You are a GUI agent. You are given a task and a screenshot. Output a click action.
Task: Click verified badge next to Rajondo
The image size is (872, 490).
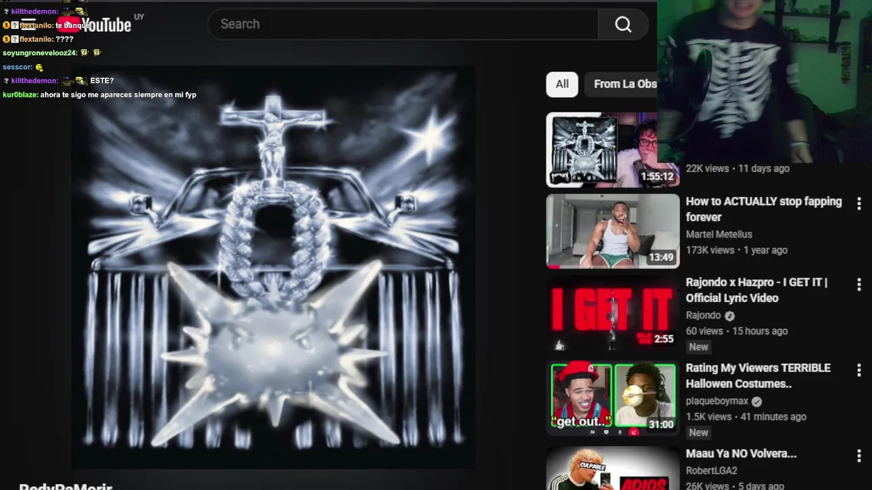point(730,316)
